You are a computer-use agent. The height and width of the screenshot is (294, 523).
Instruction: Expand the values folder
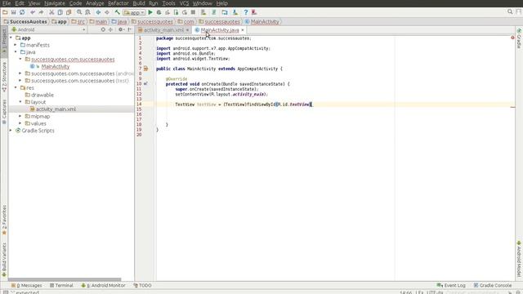coord(20,123)
